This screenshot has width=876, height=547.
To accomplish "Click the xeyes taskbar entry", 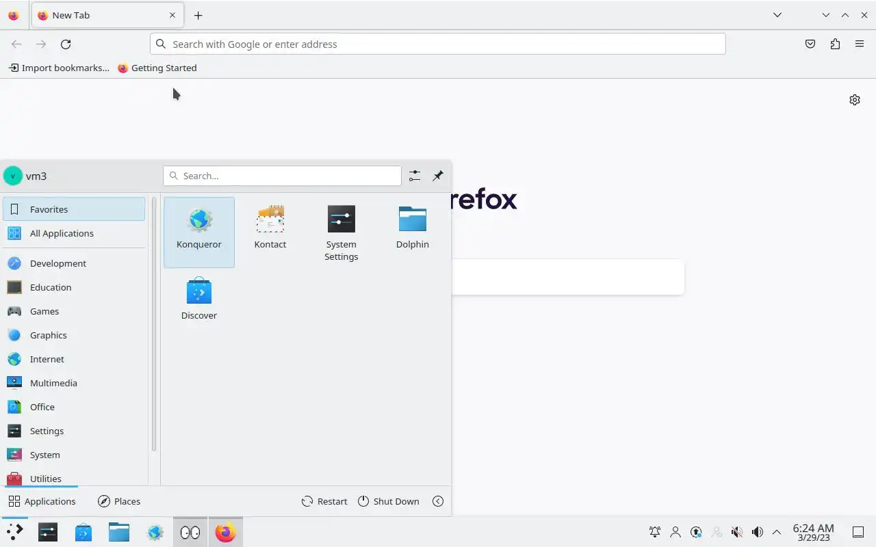I will coord(190,532).
